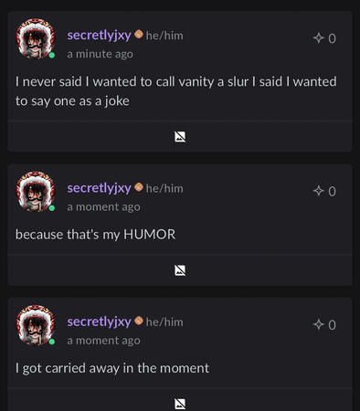Click the hidden image icon under the first post

tap(180, 137)
